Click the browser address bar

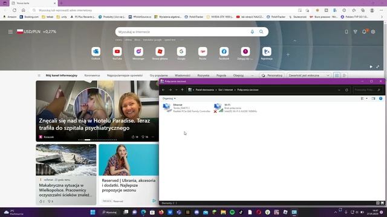pyautogui.click(x=163, y=10)
